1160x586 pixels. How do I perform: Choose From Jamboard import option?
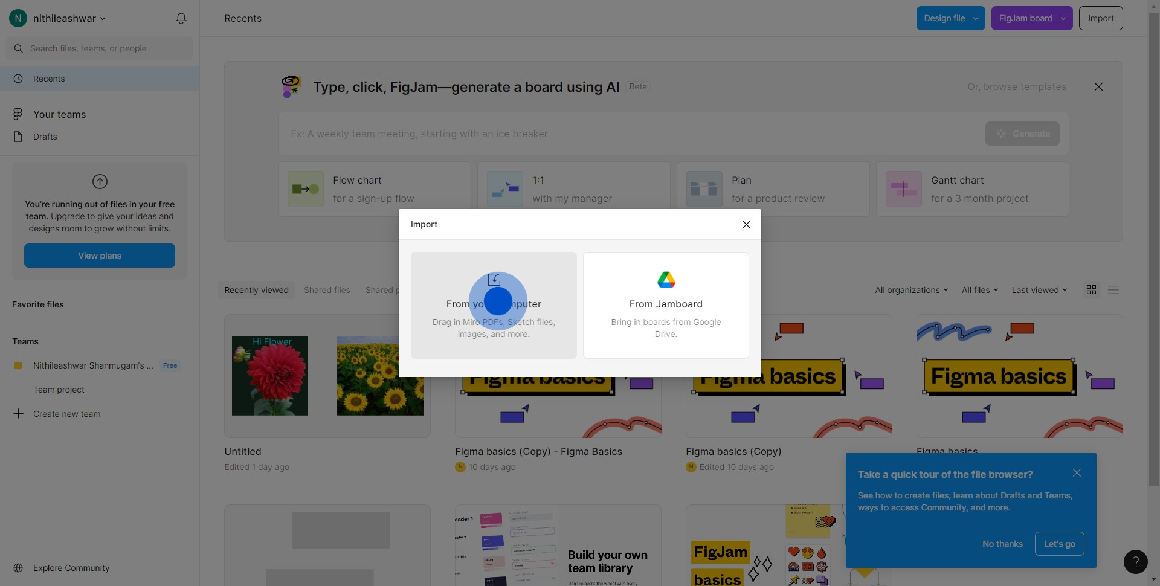tap(666, 305)
